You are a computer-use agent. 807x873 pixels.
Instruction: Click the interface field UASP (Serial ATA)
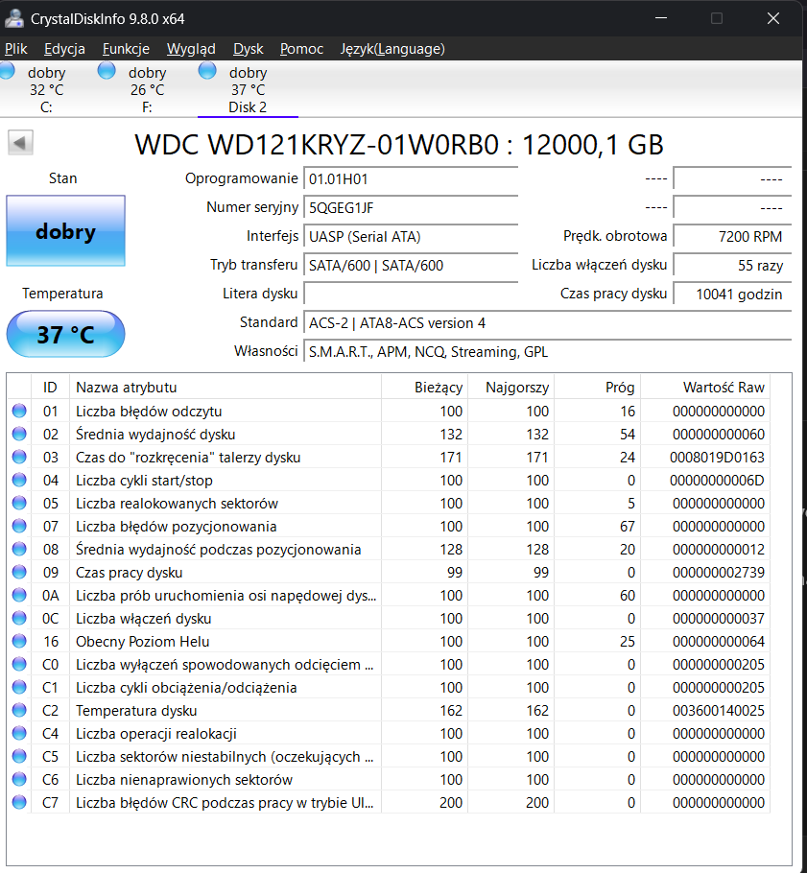[411, 237]
